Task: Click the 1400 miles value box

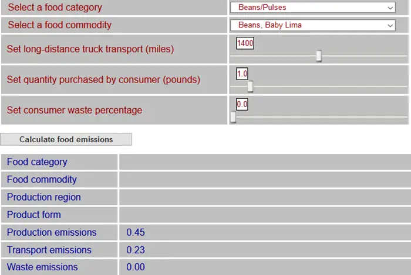Action: click(245, 43)
